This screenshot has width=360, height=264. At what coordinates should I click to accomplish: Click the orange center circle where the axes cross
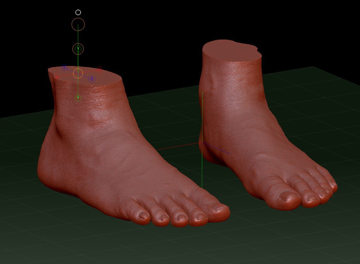tap(78, 73)
